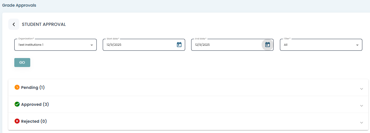Click into the Start date text field
The width and height of the screenshot is (370, 133).
(x=136, y=45)
